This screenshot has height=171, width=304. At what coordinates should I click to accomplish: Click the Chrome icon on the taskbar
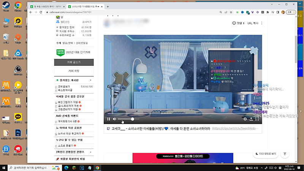point(97,168)
